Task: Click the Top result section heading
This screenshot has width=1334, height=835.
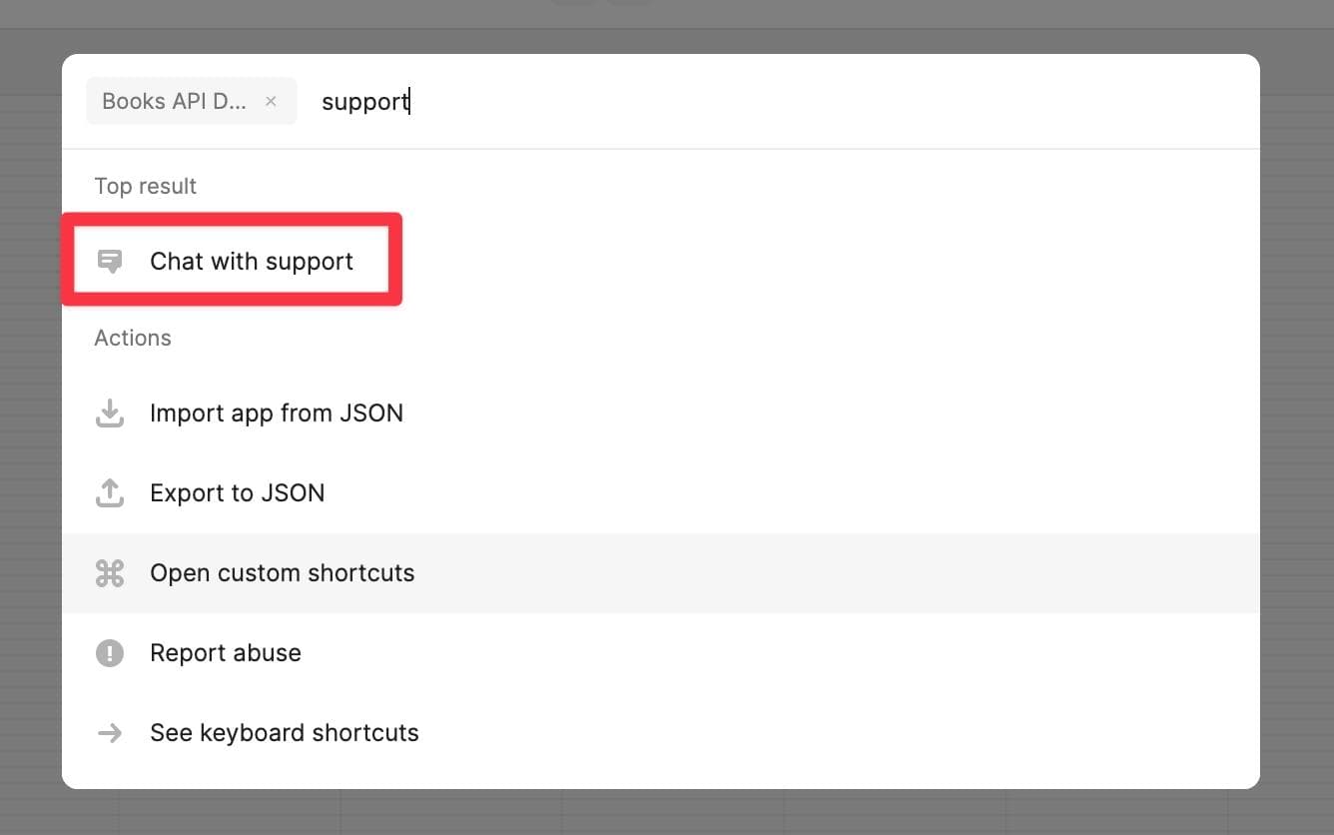Action: [146, 187]
